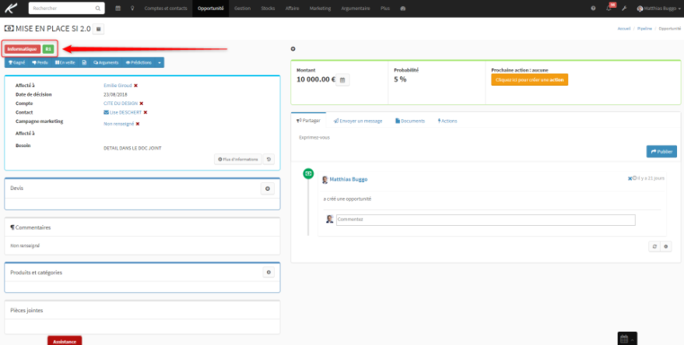Open the dashboard gauge icon after Plus
The width and height of the screenshot is (684, 345).
coord(403,9)
